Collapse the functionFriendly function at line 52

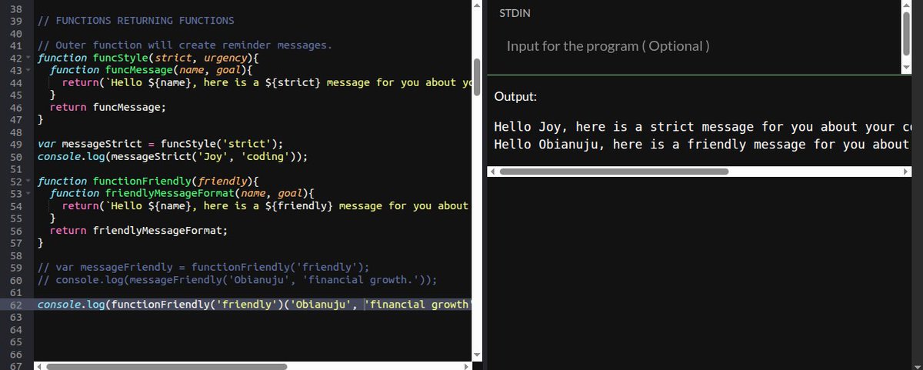coord(29,181)
